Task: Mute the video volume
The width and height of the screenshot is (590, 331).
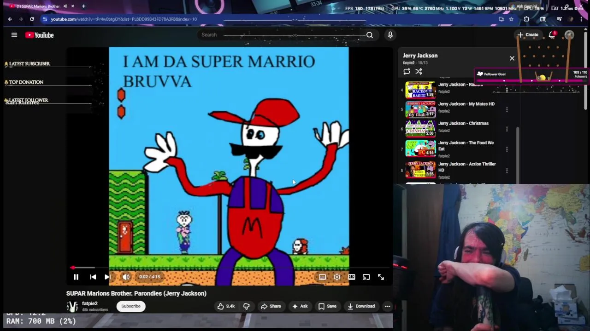Action: point(126,277)
